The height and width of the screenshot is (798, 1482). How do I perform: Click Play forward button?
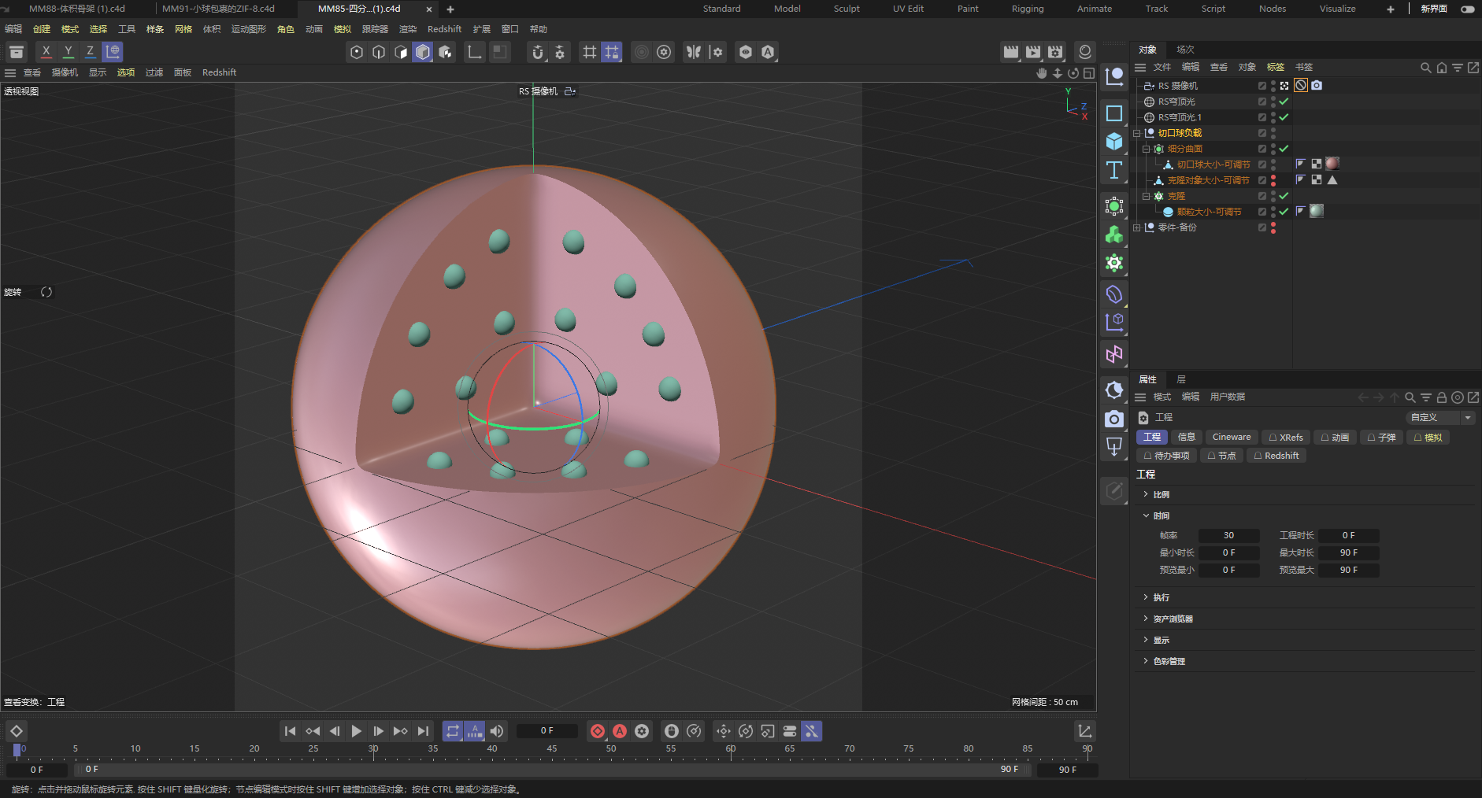pos(356,731)
